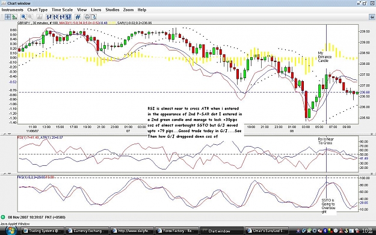Click the 'My Entrance Candle' annotation

(325, 56)
